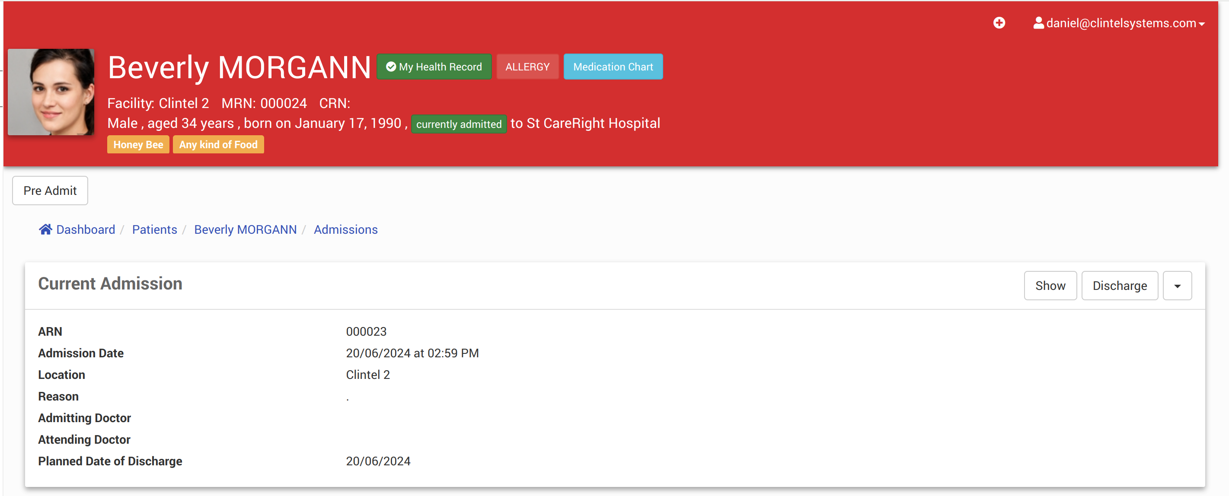Click the patient profile photo
This screenshot has height=496, width=1229.
pos(51,92)
